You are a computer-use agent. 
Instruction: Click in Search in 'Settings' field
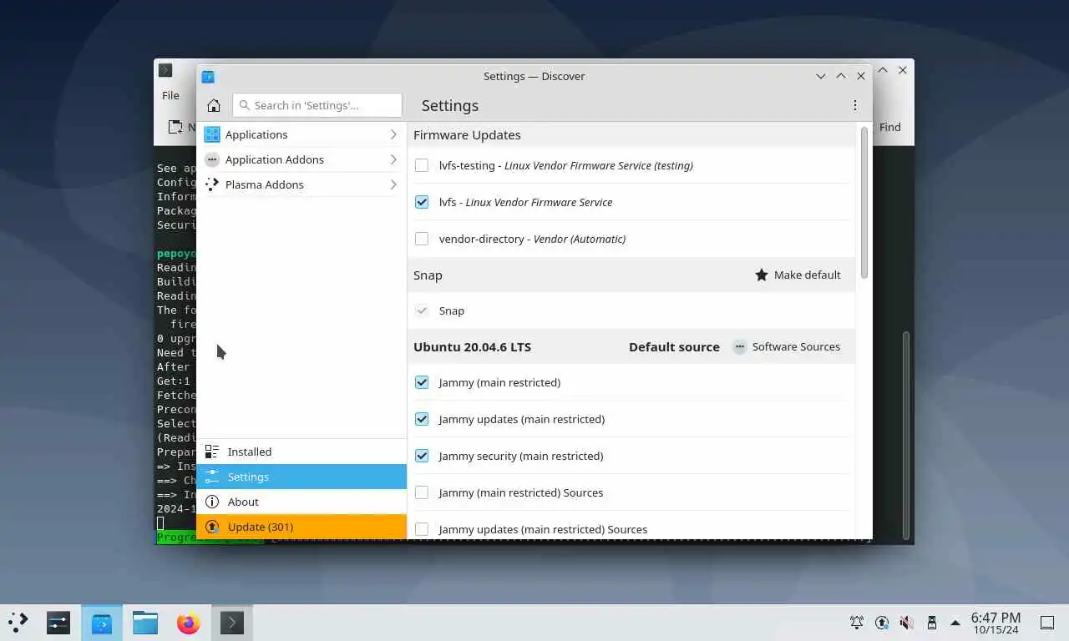pos(317,105)
